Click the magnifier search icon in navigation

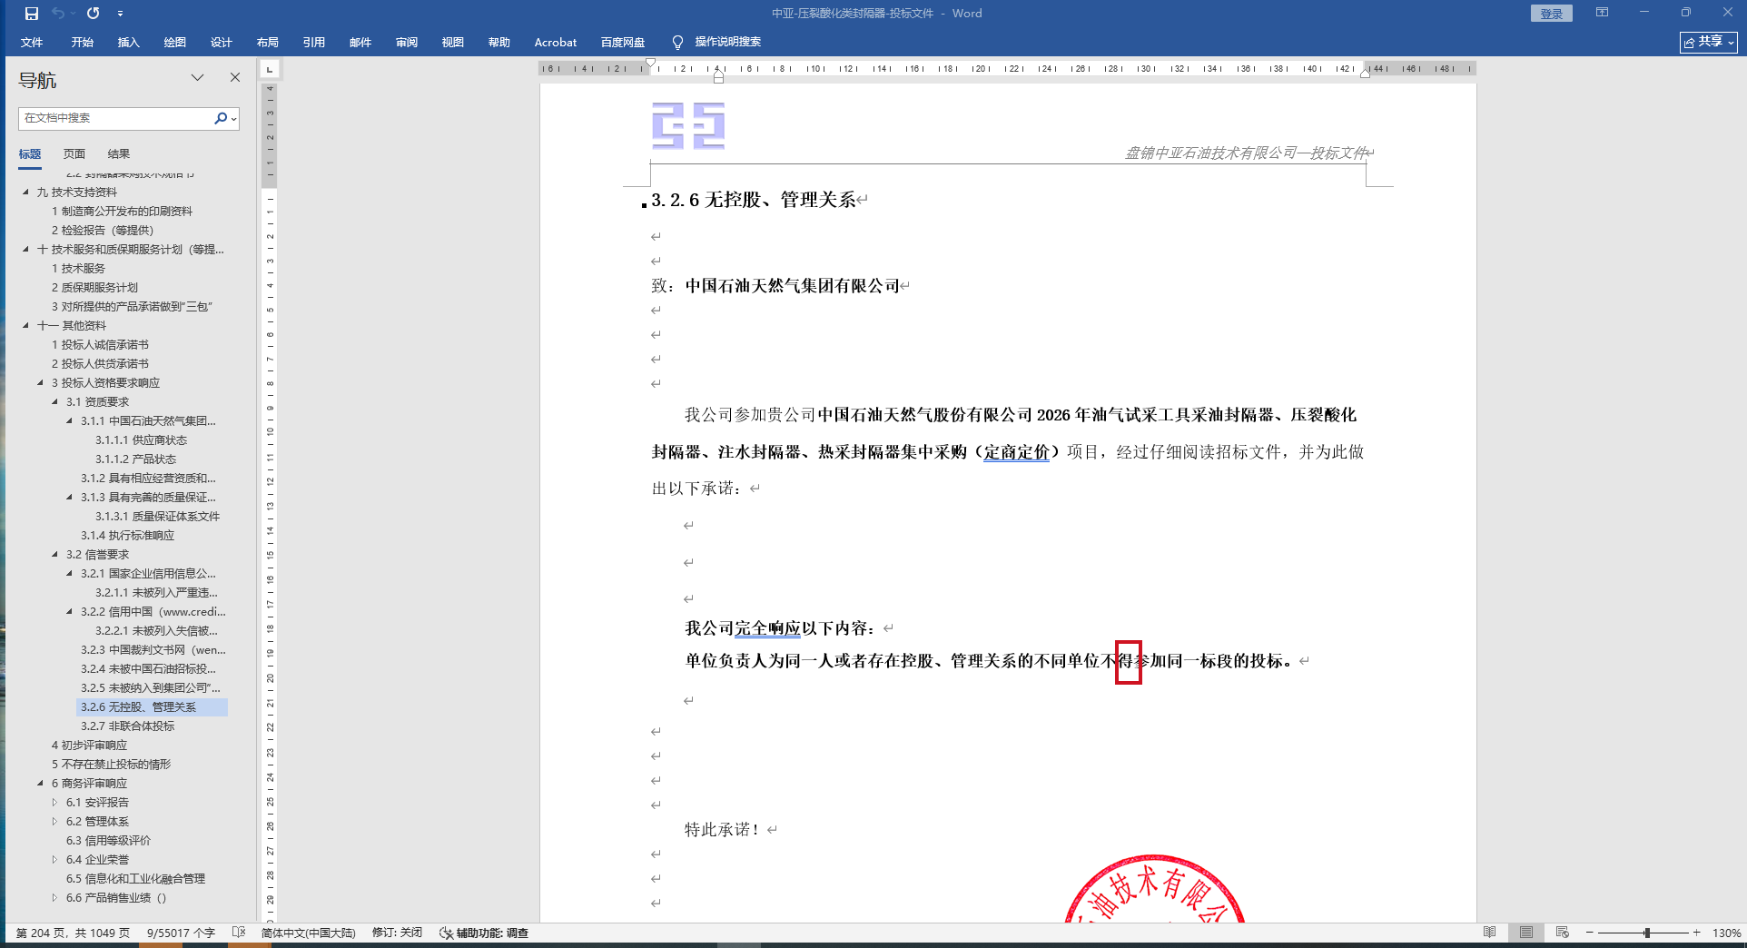click(x=220, y=118)
